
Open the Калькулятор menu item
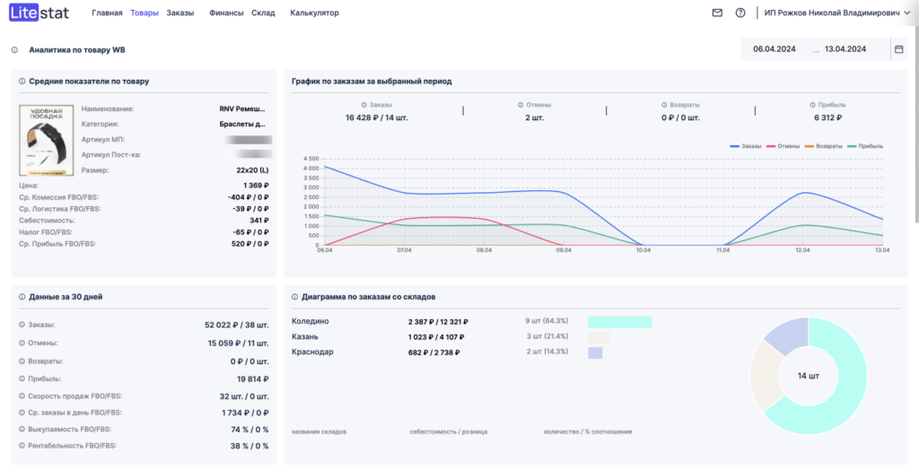pyautogui.click(x=314, y=13)
